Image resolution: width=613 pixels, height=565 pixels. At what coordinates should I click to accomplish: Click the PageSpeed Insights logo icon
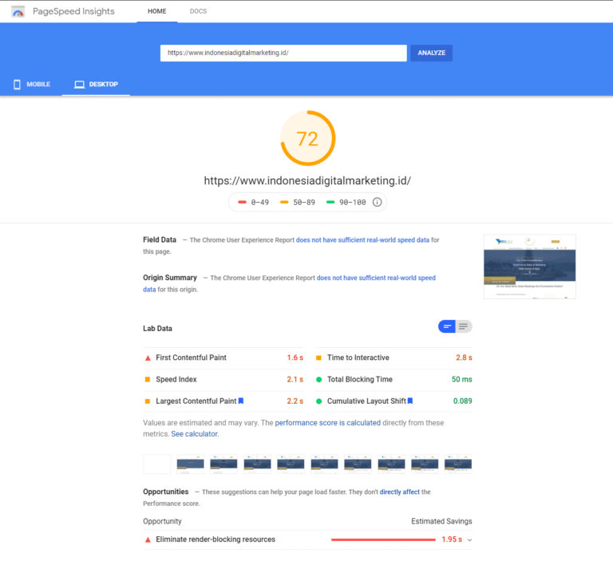pyautogui.click(x=18, y=12)
